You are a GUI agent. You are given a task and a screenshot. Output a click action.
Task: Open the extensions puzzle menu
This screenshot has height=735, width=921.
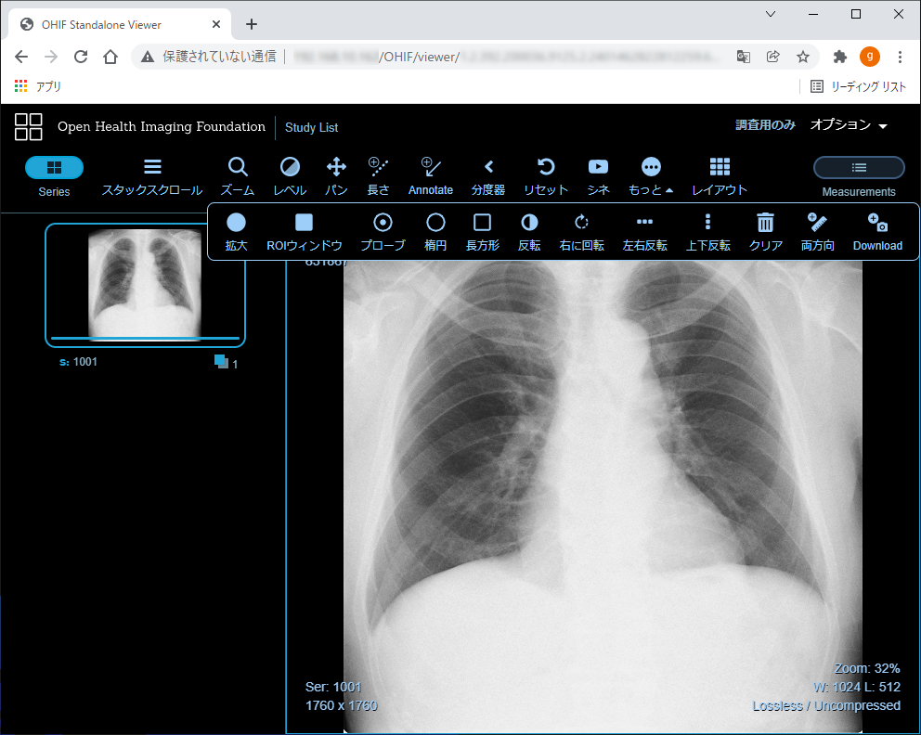(x=840, y=57)
